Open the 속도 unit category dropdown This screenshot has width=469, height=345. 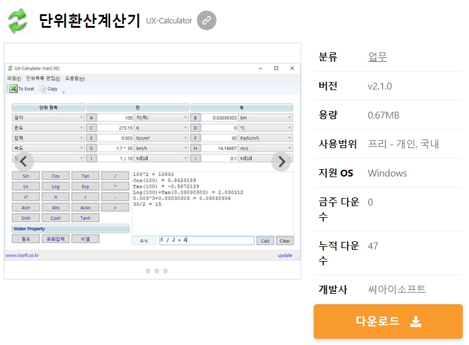48,148
